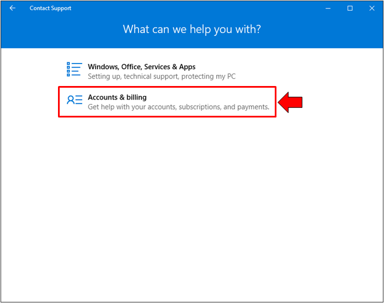Open Windows, Office, Services & Apps option
Viewport: 384px width, 303px height.
pos(150,71)
